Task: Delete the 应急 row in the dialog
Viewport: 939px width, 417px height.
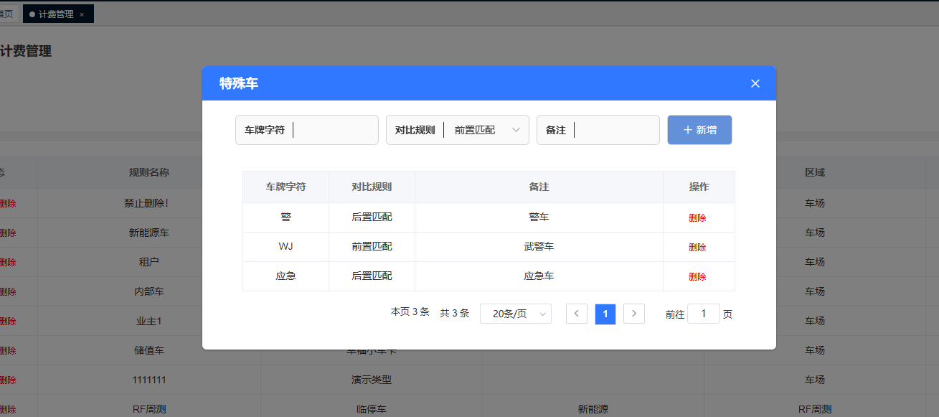Action: [x=697, y=277]
